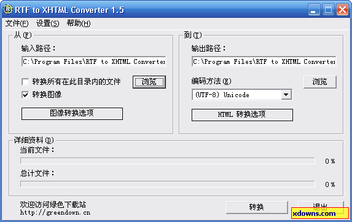Click the RTF to XHTML Converter title bar icon

(8, 9)
